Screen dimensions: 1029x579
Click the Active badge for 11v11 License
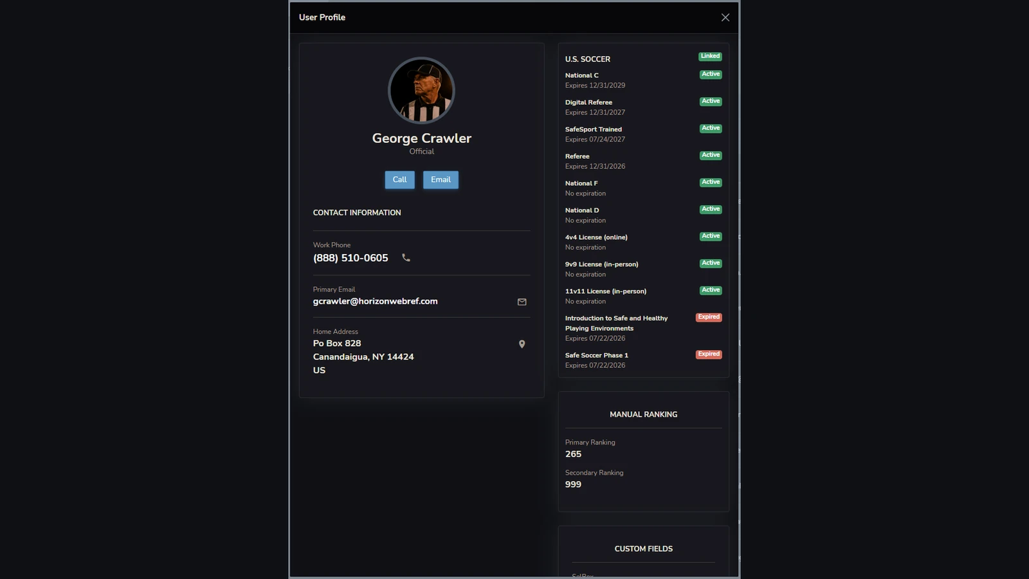pos(711,291)
